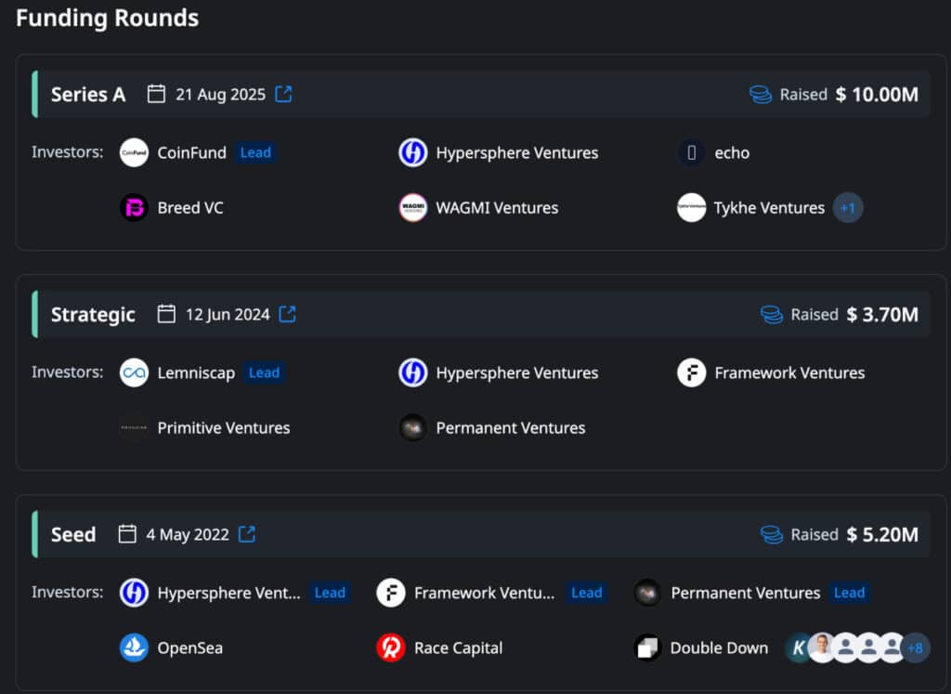
Task: Select Framework Ventures in Strategic round
Action: (x=788, y=373)
